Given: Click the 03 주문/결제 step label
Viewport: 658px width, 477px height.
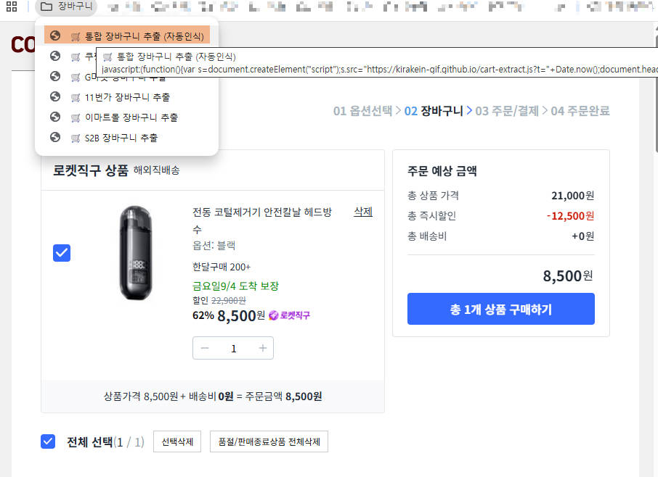Looking at the screenshot, I should click(507, 111).
